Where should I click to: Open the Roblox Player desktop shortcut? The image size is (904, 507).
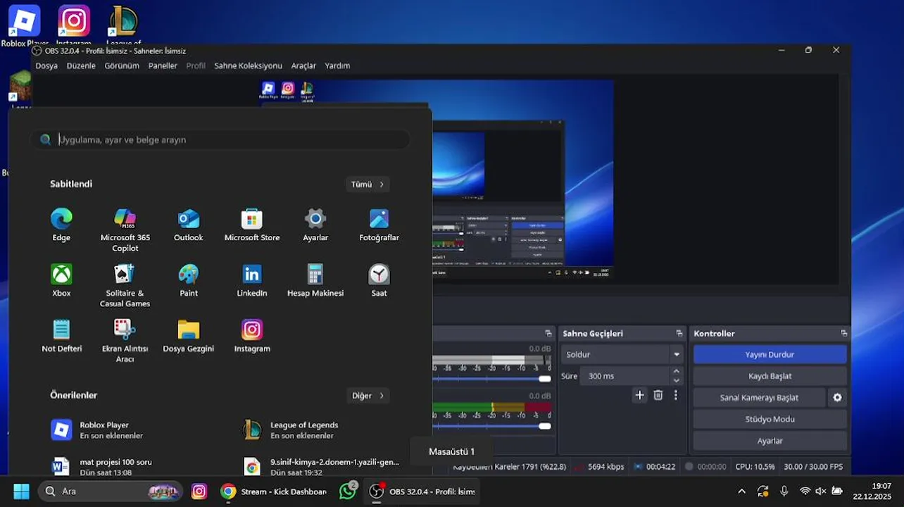[24, 25]
